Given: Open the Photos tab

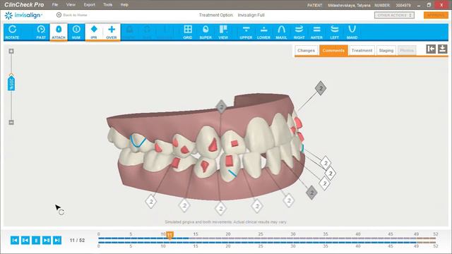Looking at the screenshot, I should (407, 50).
